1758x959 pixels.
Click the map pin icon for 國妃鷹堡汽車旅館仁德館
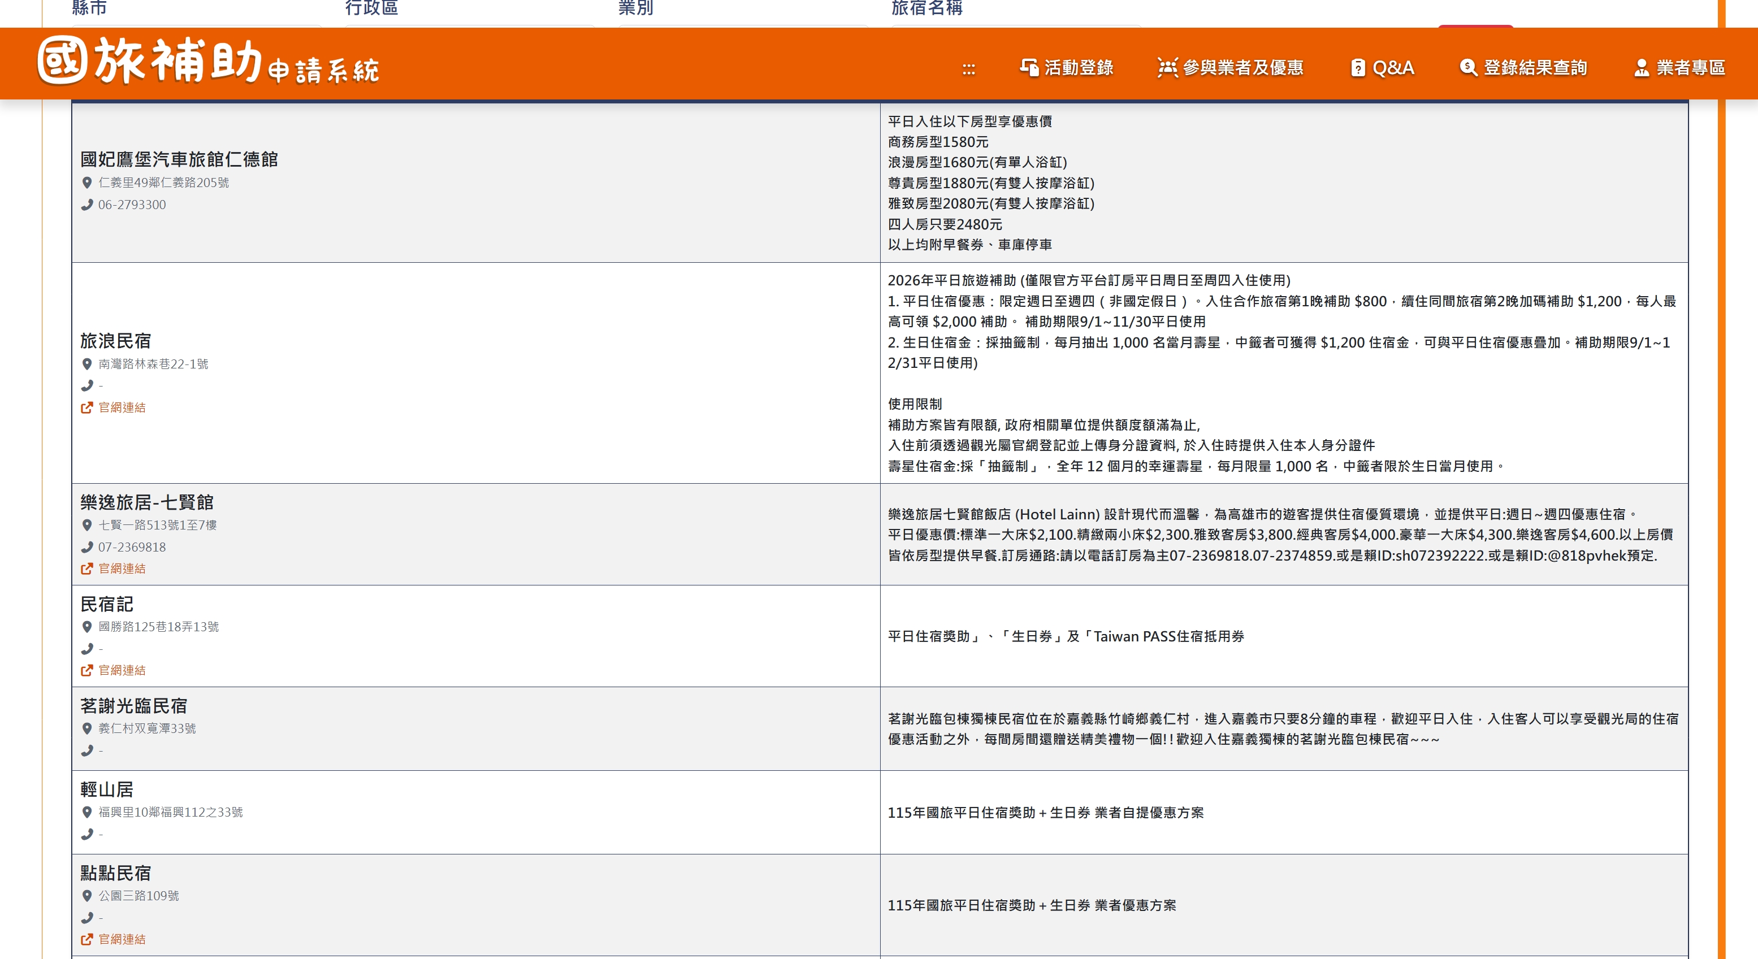coord(86,182)
